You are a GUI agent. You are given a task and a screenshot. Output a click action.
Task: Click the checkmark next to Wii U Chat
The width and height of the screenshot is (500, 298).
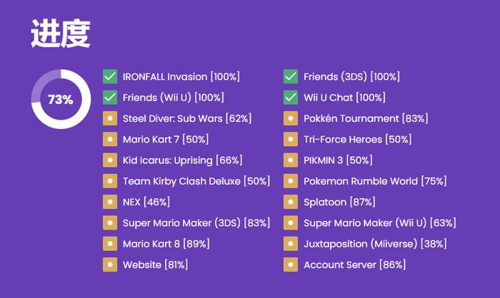point(291,97)
